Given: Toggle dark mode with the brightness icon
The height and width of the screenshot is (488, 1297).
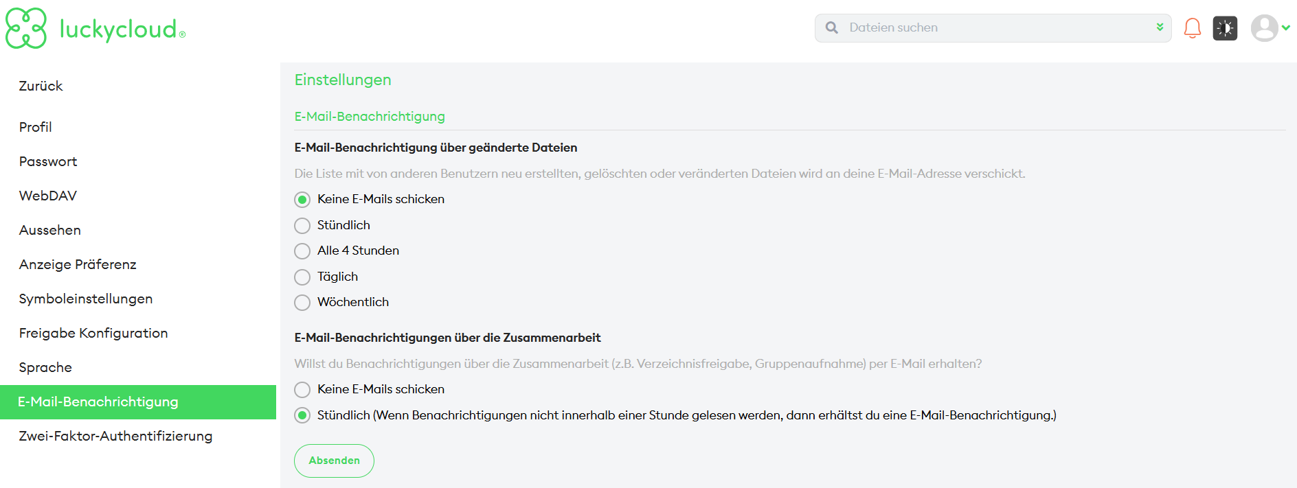Looking at the screenshot, I should coord(1225,28).
